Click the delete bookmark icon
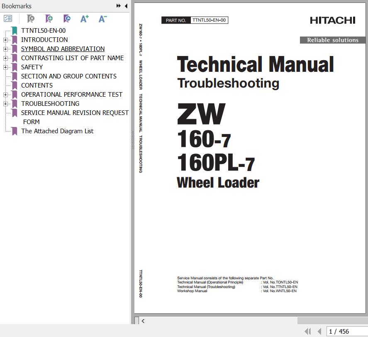Screen dimensions: 368x337 coord(31,19)
